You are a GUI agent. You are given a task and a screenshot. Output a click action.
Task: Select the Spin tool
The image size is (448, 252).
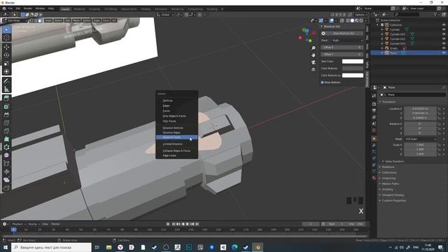click(6, 147)
